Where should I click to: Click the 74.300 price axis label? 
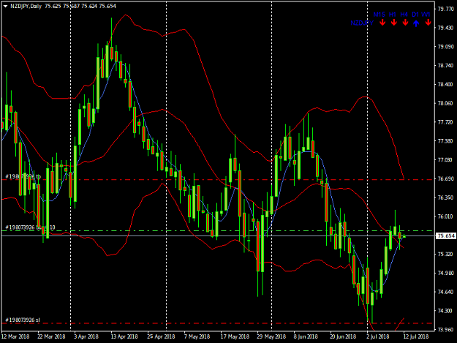[445, 311]
